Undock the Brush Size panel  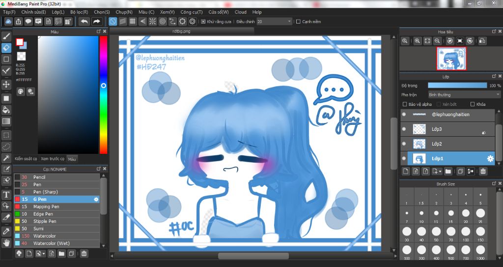pos(494,184)
